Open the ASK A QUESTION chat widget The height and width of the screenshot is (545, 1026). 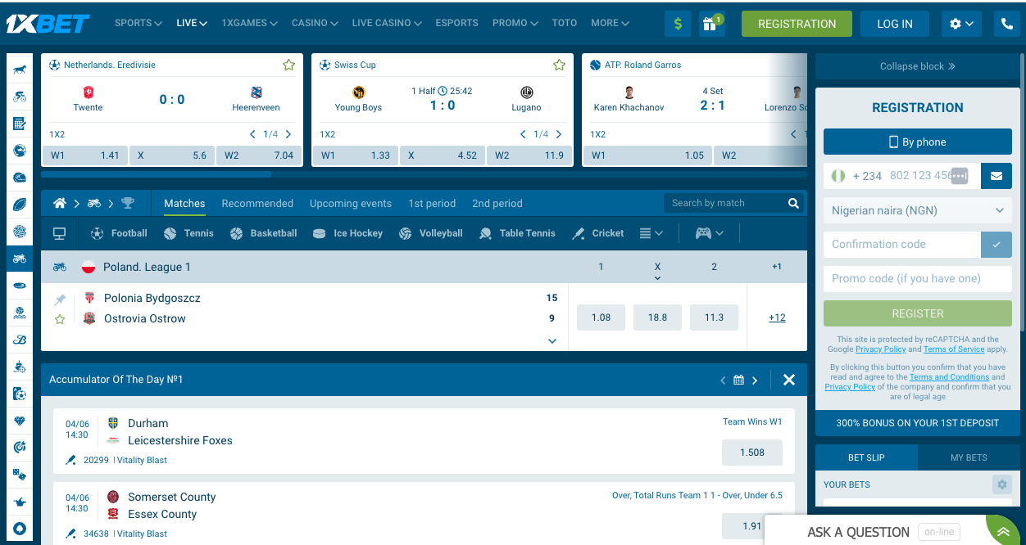click(x=858, y=532)
